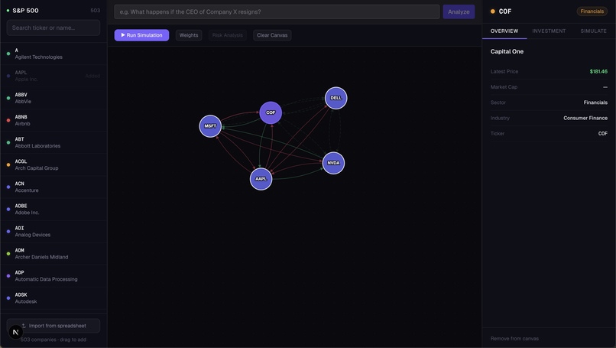Select the MSFT node on canvas
The width and height of the screenshot is (616, 348).
210,126
